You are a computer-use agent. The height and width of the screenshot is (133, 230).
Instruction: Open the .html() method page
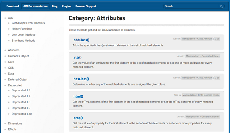[78, 96]
